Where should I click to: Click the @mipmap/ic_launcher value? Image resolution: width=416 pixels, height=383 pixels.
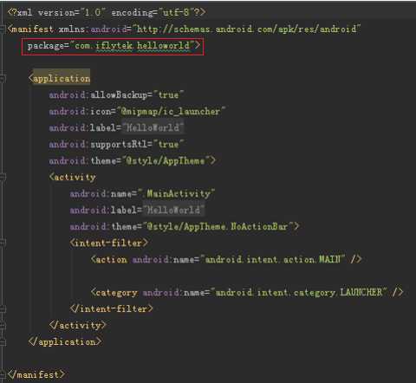(171, 111)
